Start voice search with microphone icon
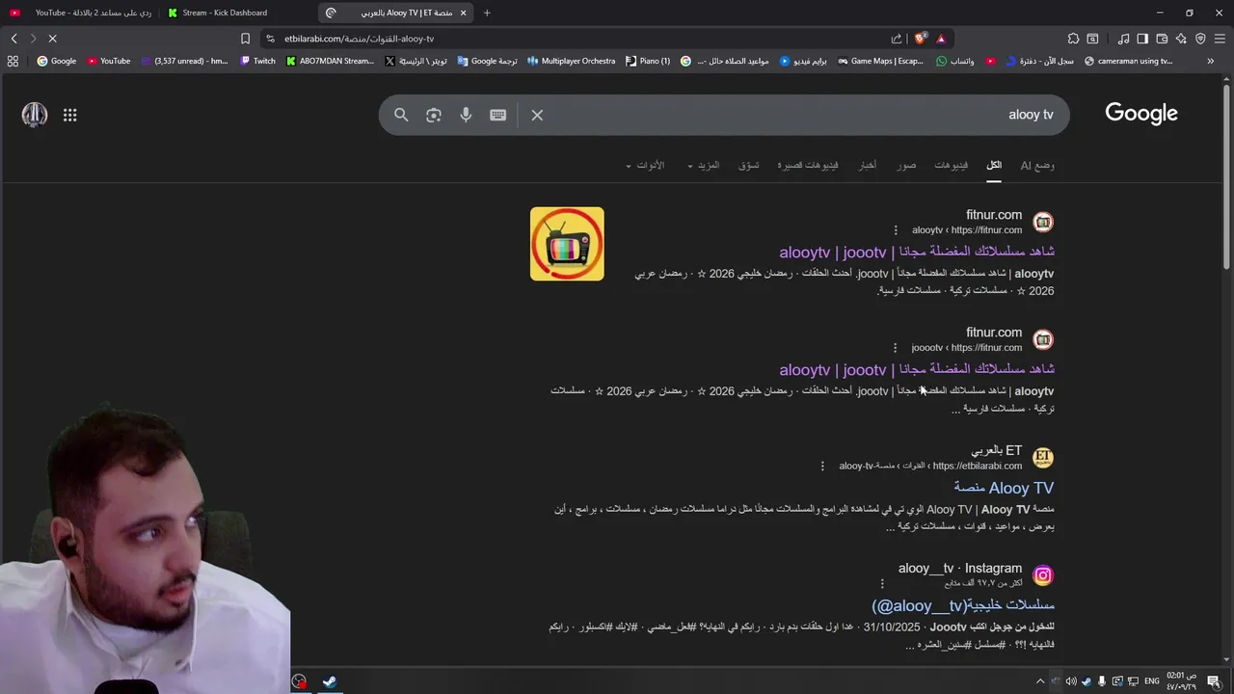This screenshot has height=694, width=1234. (x=466, y=115)
